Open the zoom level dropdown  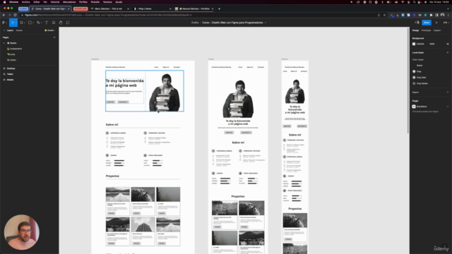coord(446,23)
